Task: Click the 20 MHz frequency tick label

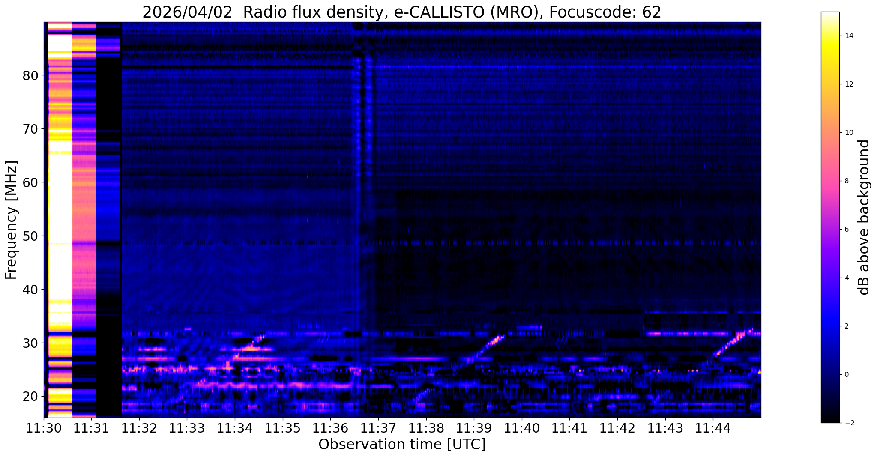Action: coord(30,397)
